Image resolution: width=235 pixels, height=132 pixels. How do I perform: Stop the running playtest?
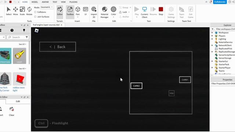coord(161,11)
